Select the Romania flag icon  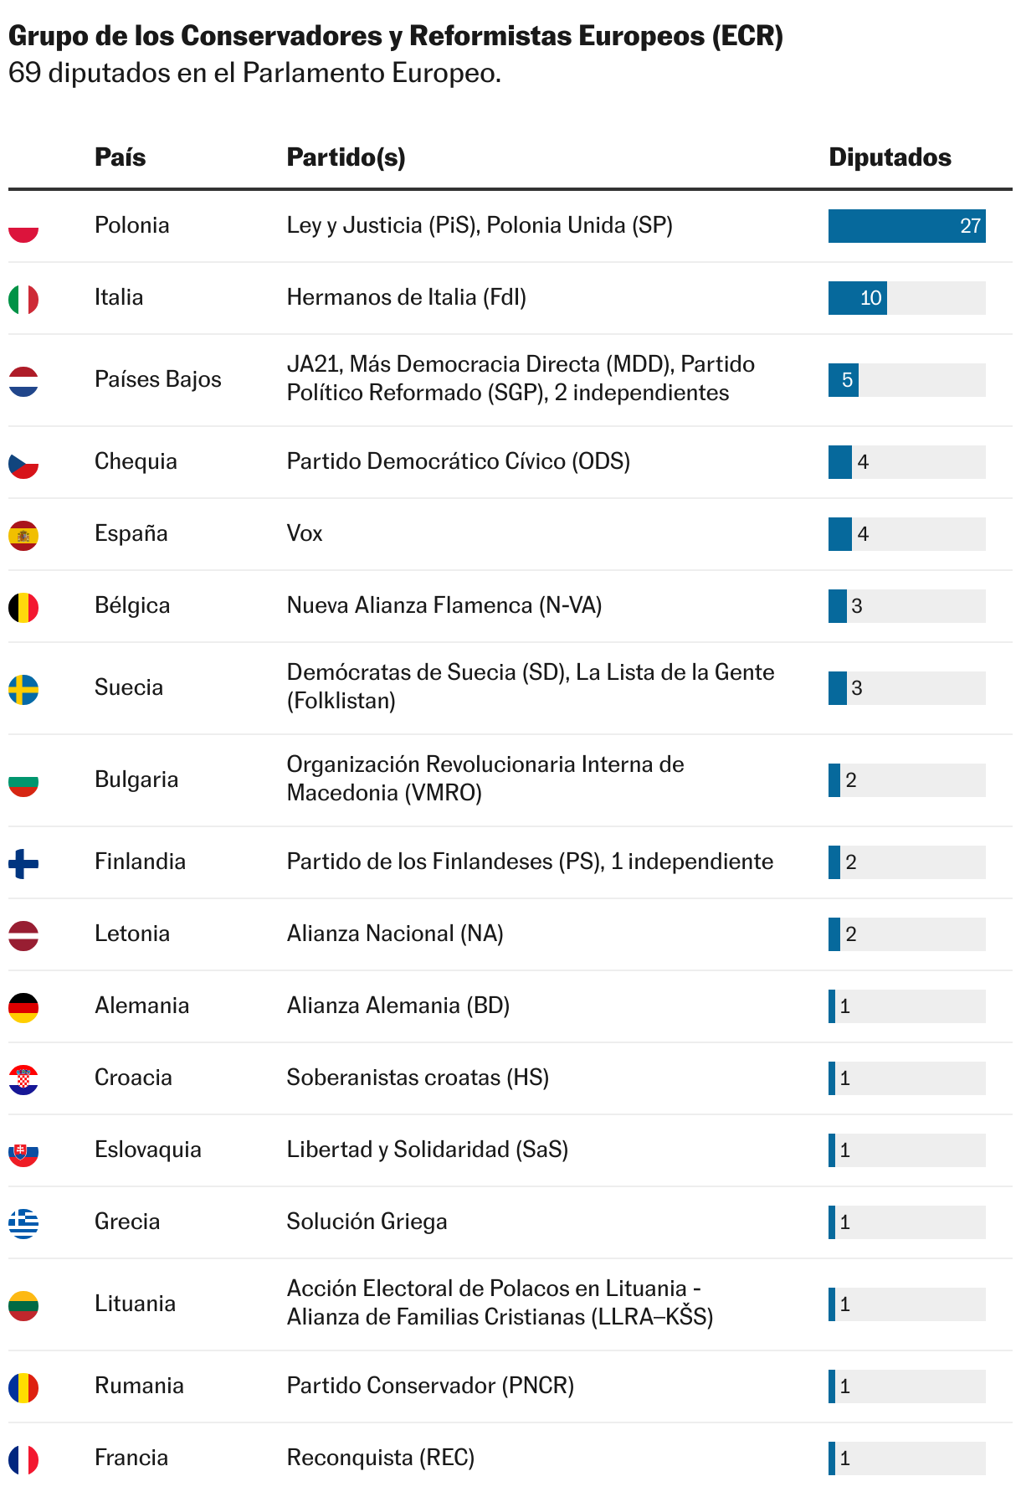(x=23, y=1387)
